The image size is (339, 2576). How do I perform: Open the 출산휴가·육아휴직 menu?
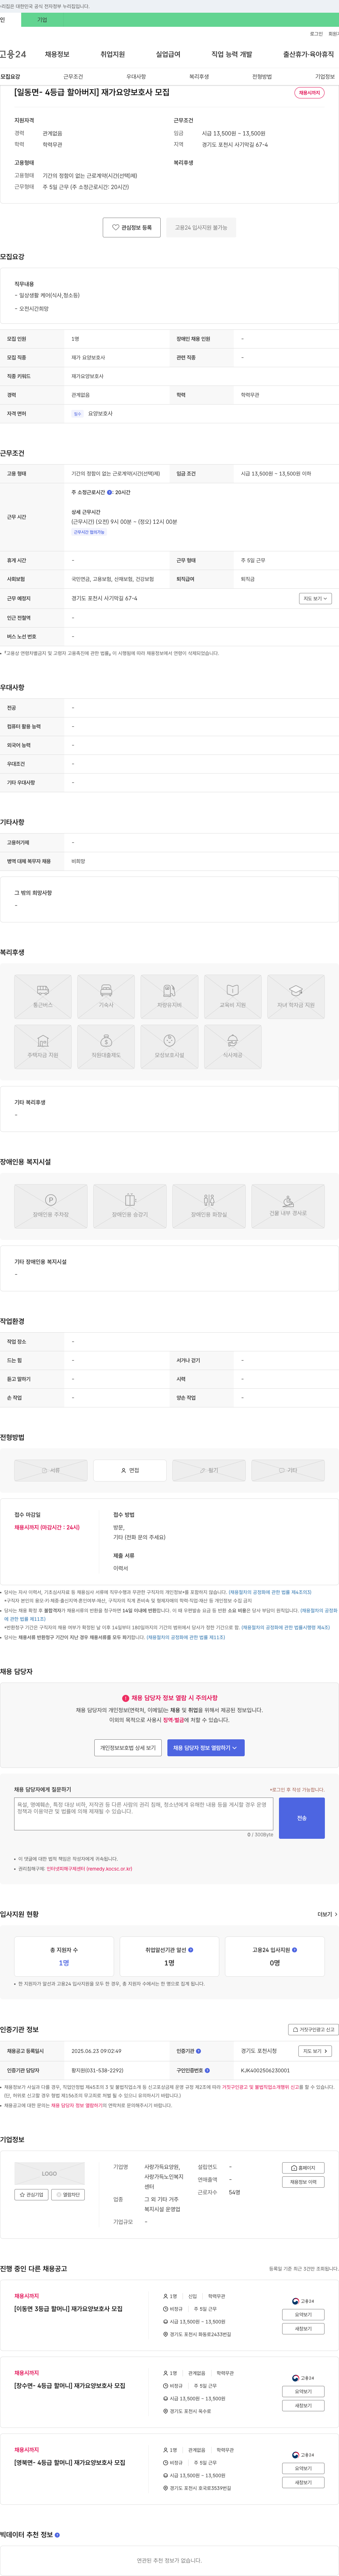(x=308, y=54)
